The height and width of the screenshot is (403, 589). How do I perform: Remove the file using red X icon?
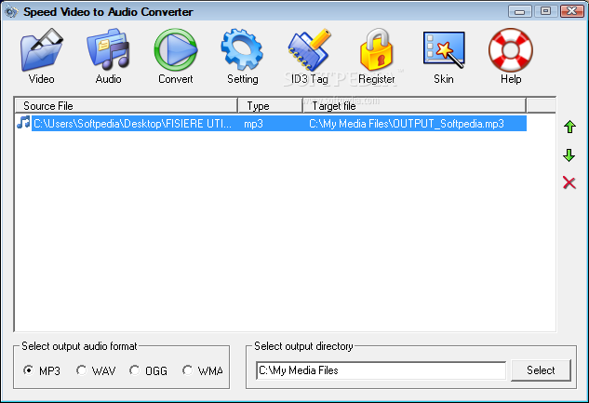pyautogui.click(x=569, y=183)
